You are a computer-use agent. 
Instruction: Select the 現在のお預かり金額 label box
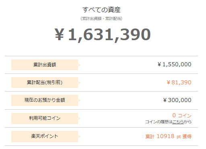pyautogui.click(x=45, y=100)
